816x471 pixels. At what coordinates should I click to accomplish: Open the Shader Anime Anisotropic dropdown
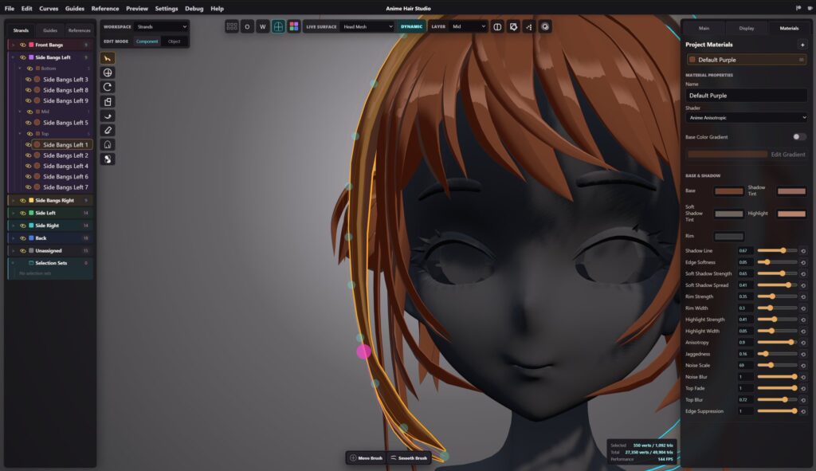(x=746, y=118)
